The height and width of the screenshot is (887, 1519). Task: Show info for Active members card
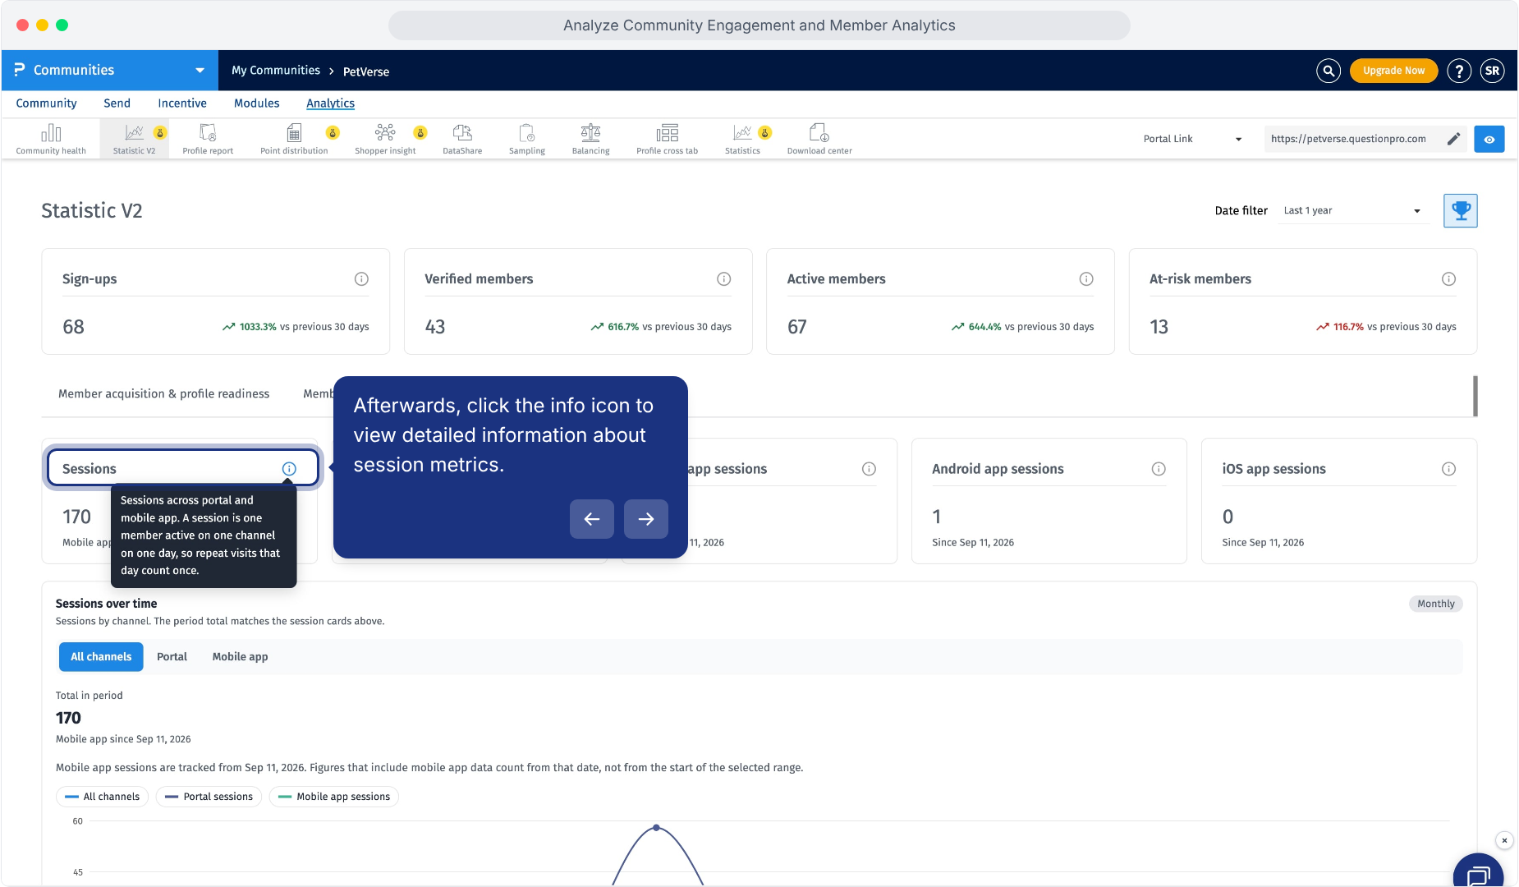click(x=1086, y=279)
